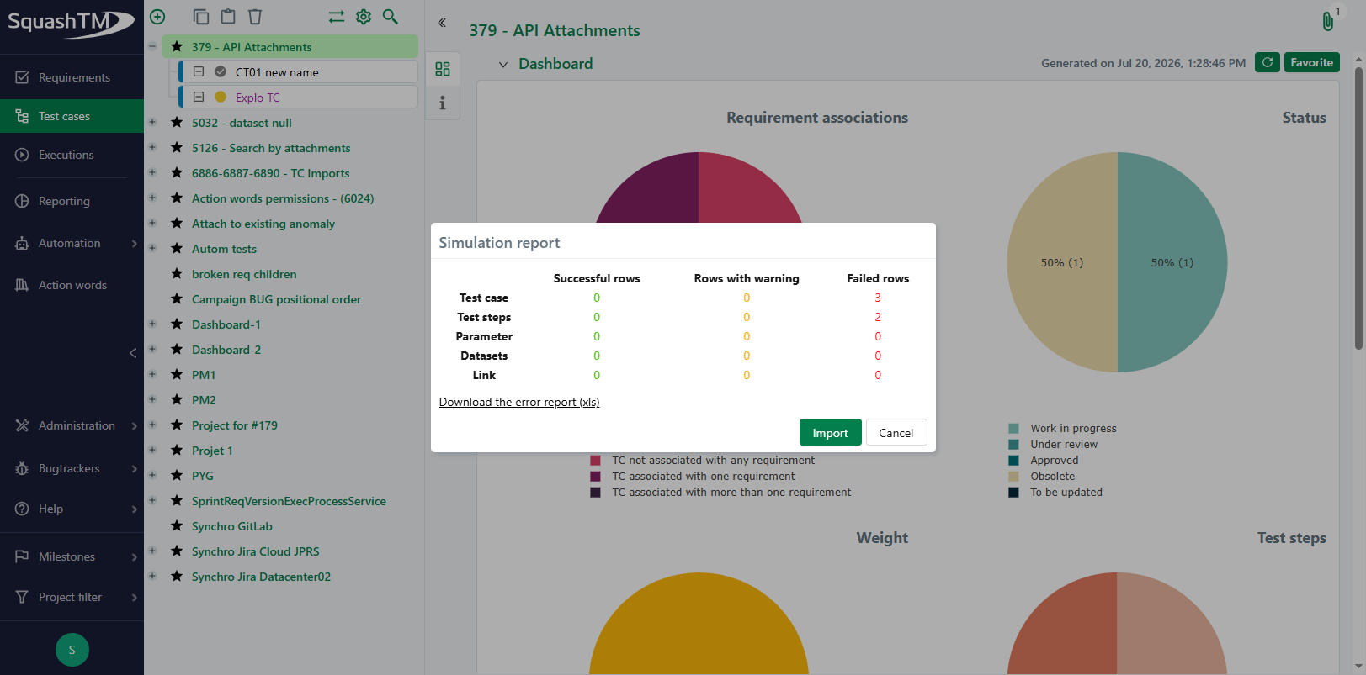Expand Synchro Jira Cloud JPRS node
This screenshot has height=675, width=1366.
152,551
